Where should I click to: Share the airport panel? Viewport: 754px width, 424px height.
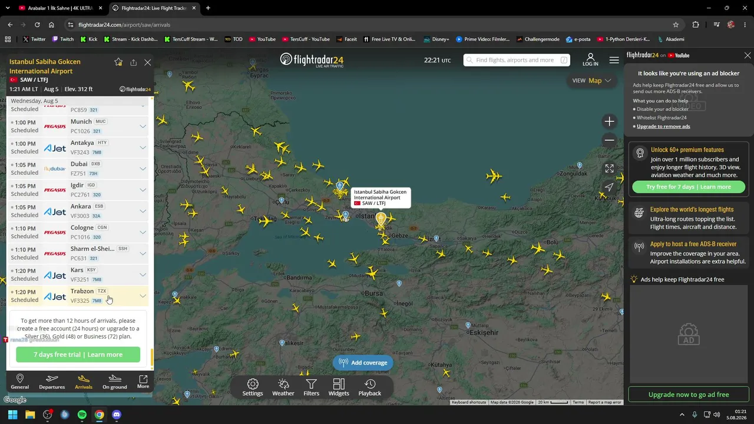[x=134, y=62]
